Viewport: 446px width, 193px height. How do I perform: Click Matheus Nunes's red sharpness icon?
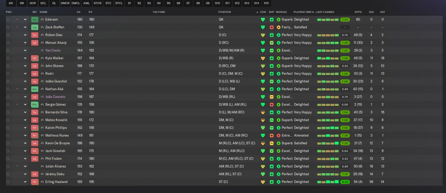click(271, 135)
